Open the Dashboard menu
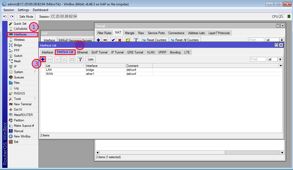Image resolution: width=293 pixels, height=170 pixels. coord(40,10)
